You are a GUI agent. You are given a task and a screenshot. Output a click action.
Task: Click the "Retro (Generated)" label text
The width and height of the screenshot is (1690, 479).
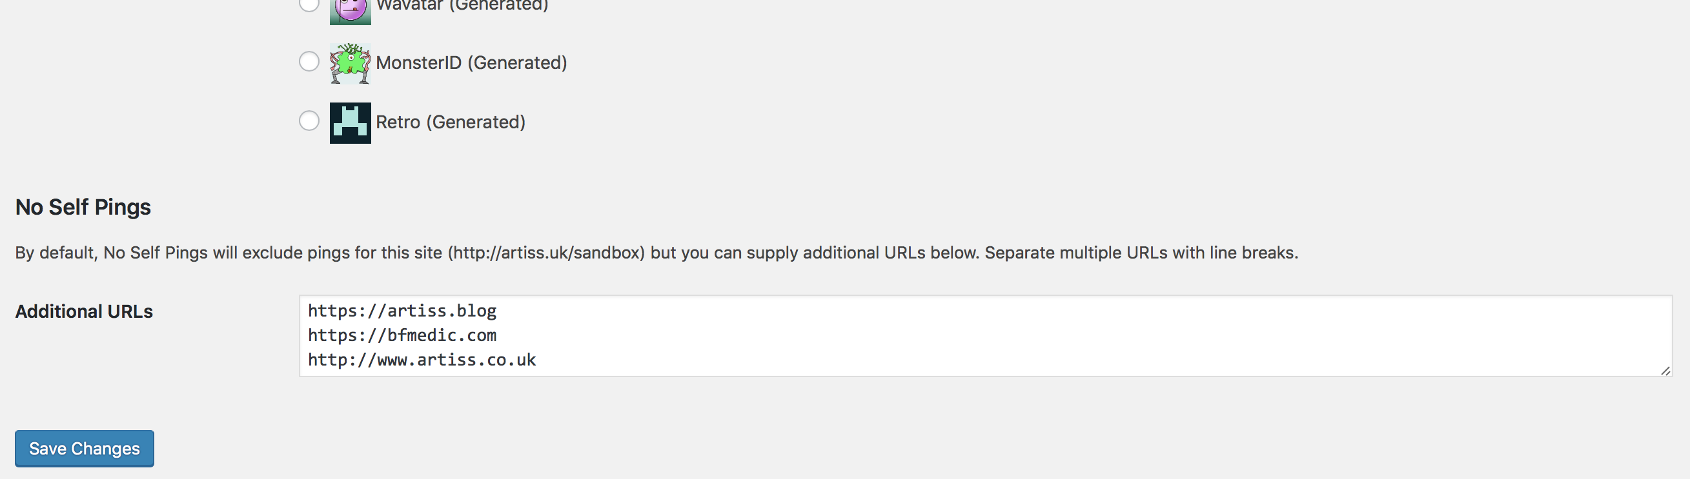450,122
